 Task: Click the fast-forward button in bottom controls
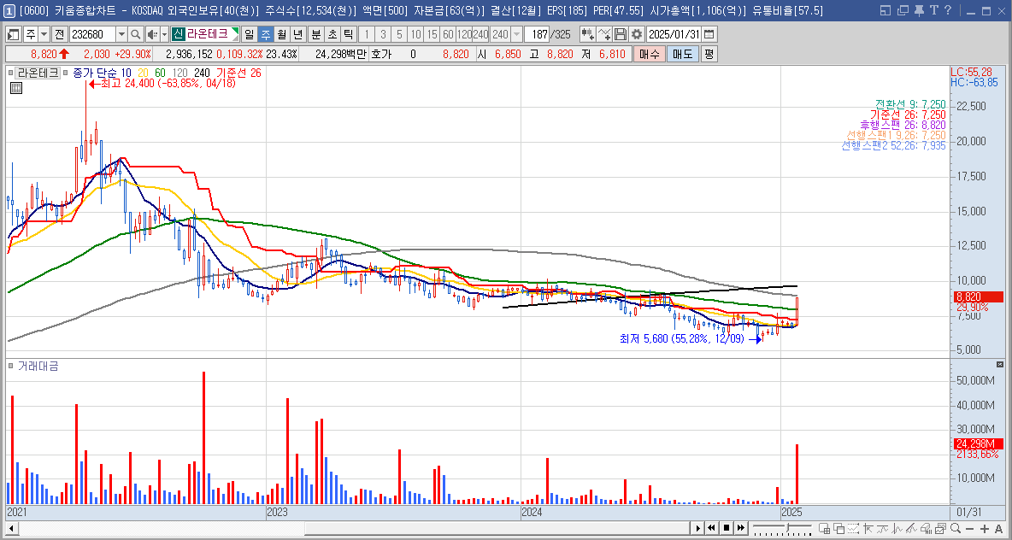(741, 528)
